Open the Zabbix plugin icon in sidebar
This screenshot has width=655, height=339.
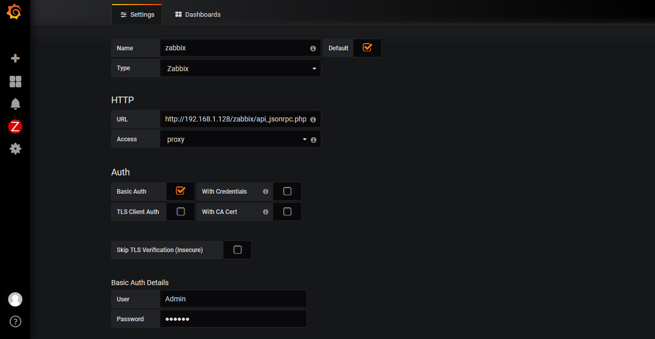15,127
